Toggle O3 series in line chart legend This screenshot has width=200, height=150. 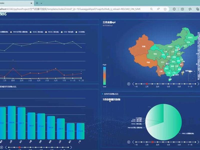[80, 32]
